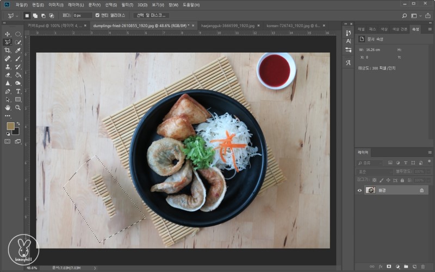Select the Hand tool
435x272 pixels.
[8, 107]
